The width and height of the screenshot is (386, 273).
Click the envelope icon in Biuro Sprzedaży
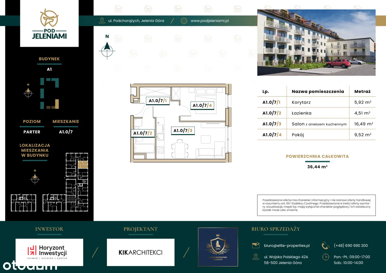coord(256,246)
